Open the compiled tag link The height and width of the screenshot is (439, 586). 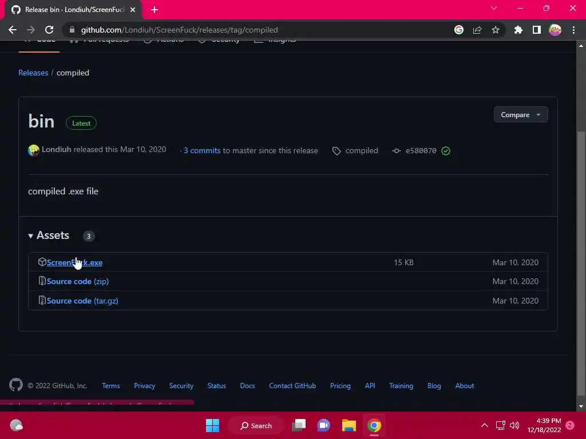pyautogui.click(x=362, y=150)
